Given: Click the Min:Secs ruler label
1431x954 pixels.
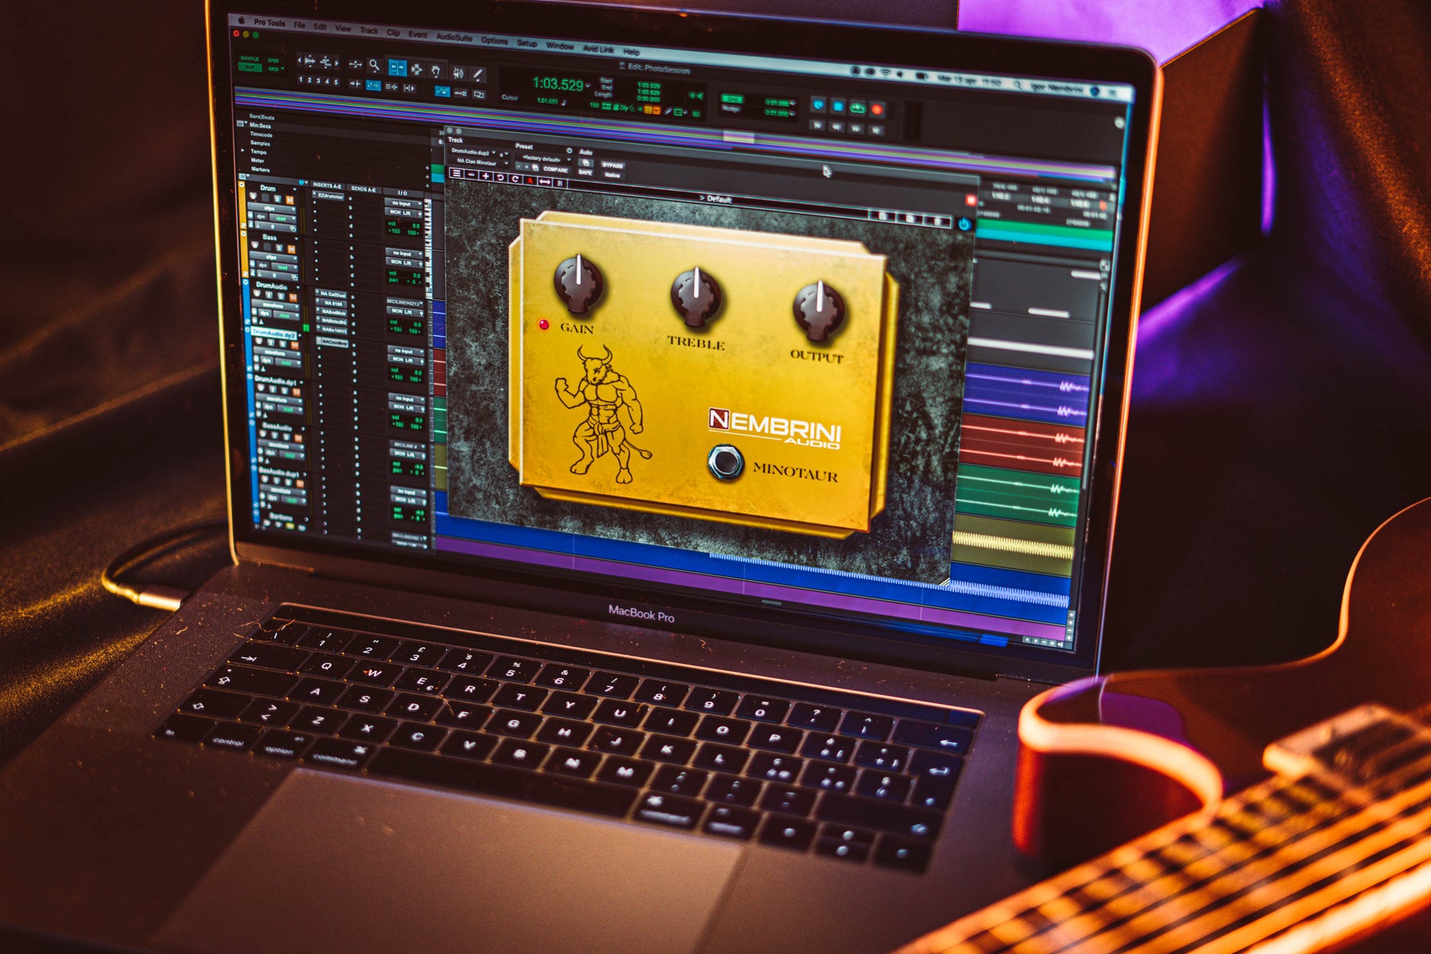Looking at the screenshot, I should click(261, 126).
